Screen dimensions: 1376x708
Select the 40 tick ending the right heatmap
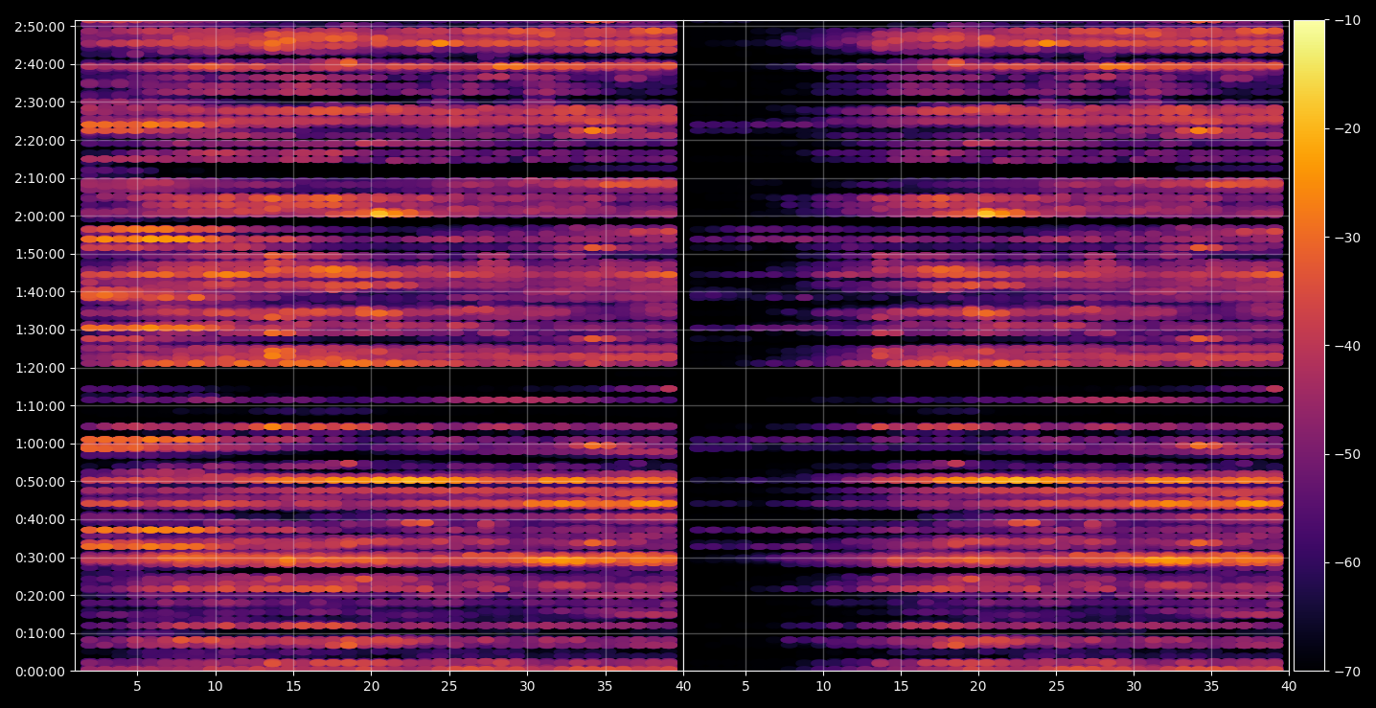[1290, 686]
